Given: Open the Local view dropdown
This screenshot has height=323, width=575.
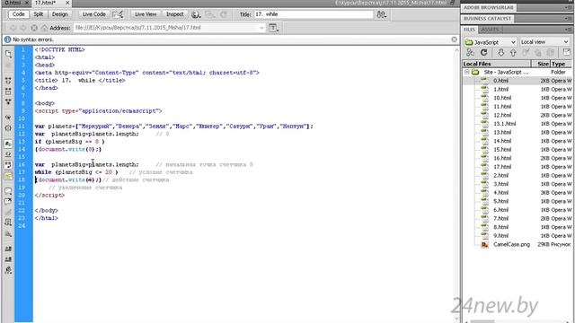Looking at the screenshot, I should (x=544, y=42).
